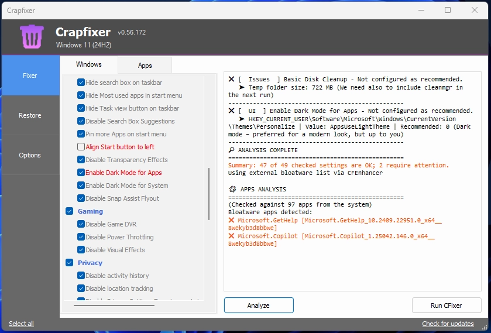The width and height of the screenshot is (491, 333).
Task: Uncheck Hide Most used apps in start menu
Action: click(81, 95)
